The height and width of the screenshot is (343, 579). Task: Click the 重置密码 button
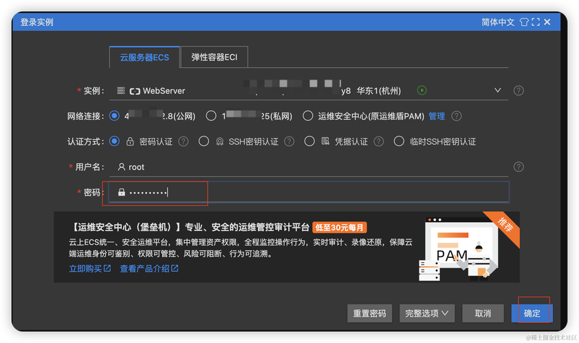(x=369, y=314)
